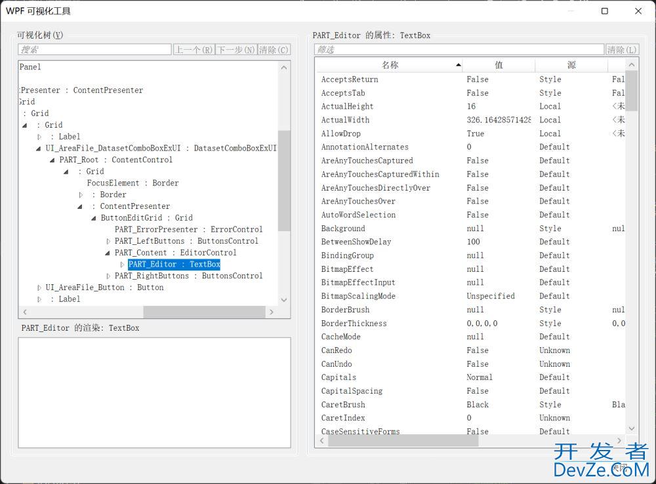
Task: Sort by the 名称 column header
Action: pyautogui.click(x=390, y=65)
